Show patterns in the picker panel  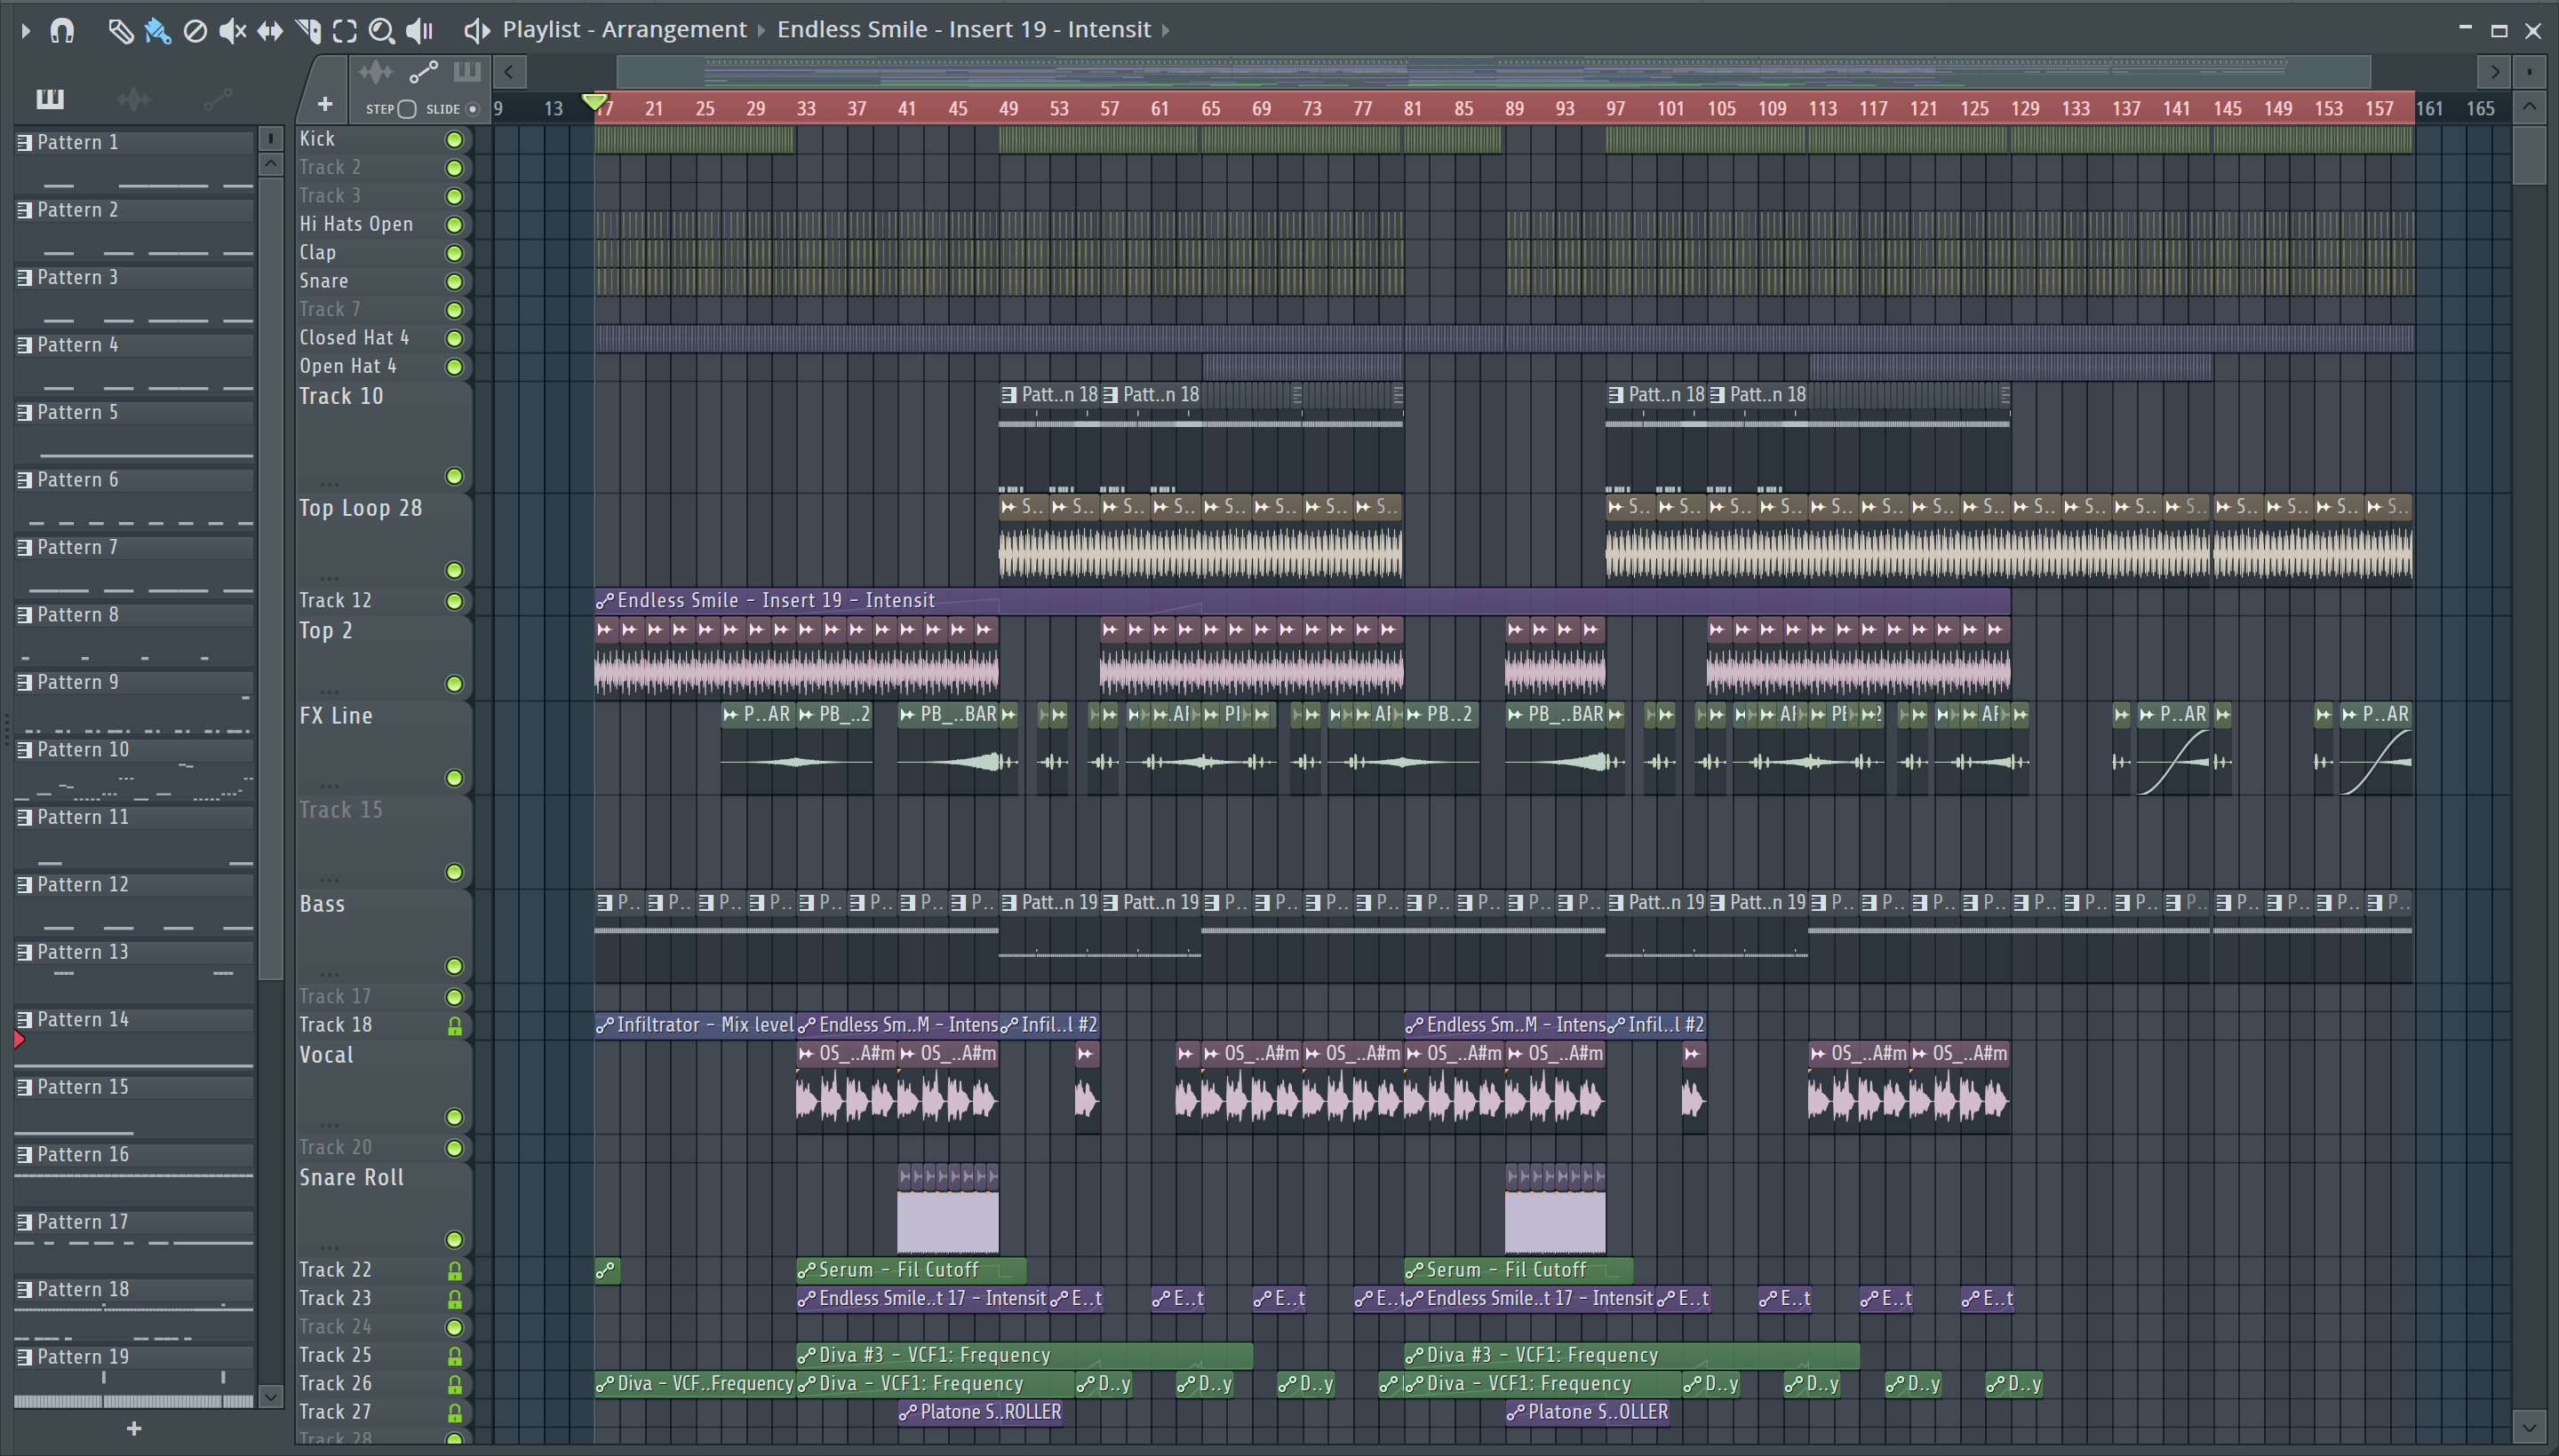[50, 98]
